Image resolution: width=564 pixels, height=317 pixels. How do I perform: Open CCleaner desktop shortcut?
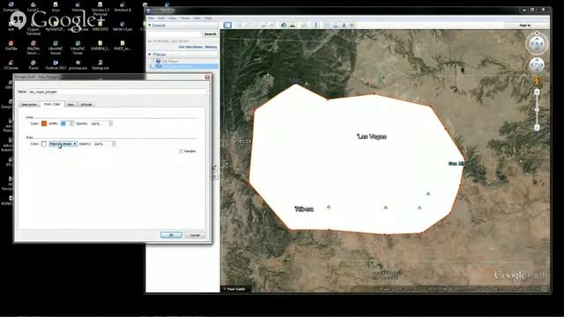tap(11, 65)
